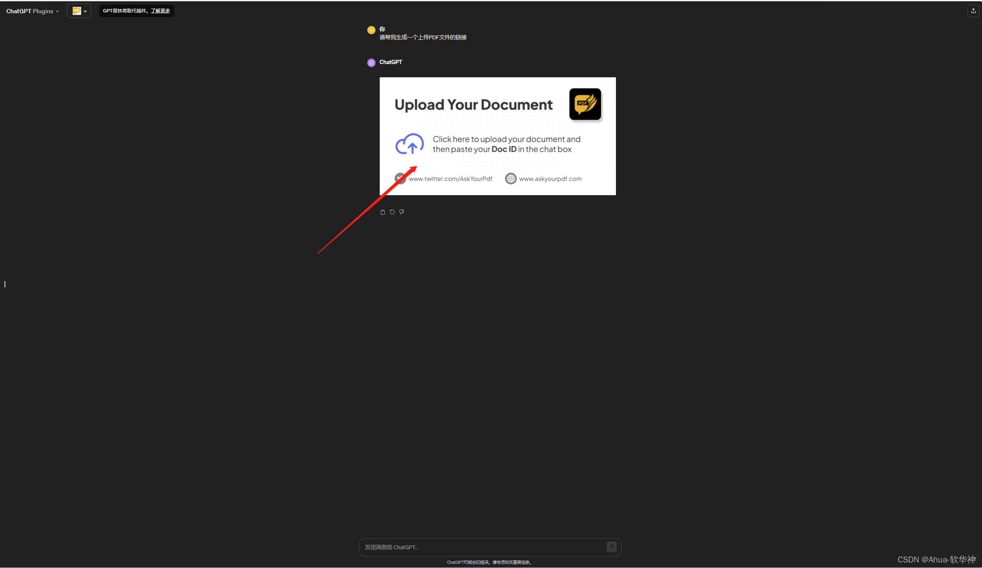Screen dimensions: 982x568
Task: Click the Upload Your Document heading
Action: point(473,105)
